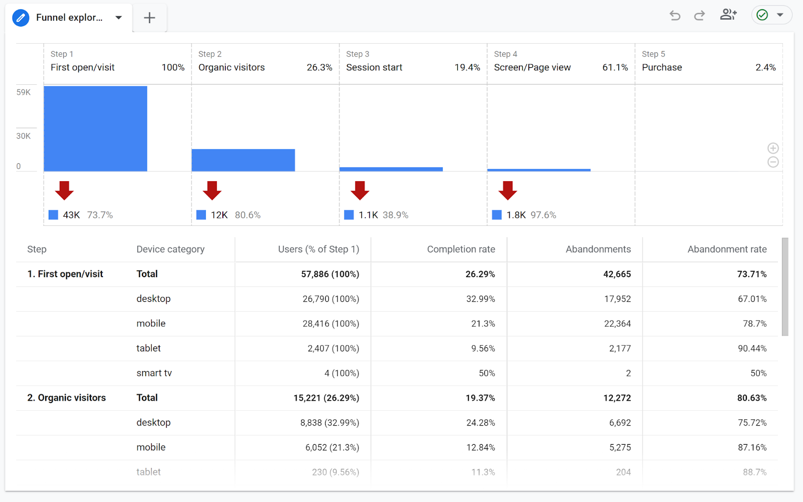Sort by the Abandonment rate column header
Screen dimensions: 803x502
tap(727, 249)
